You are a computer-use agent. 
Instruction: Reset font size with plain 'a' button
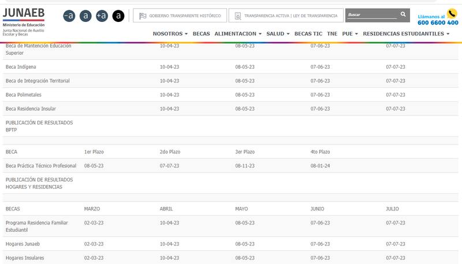(x=85, y=16)
